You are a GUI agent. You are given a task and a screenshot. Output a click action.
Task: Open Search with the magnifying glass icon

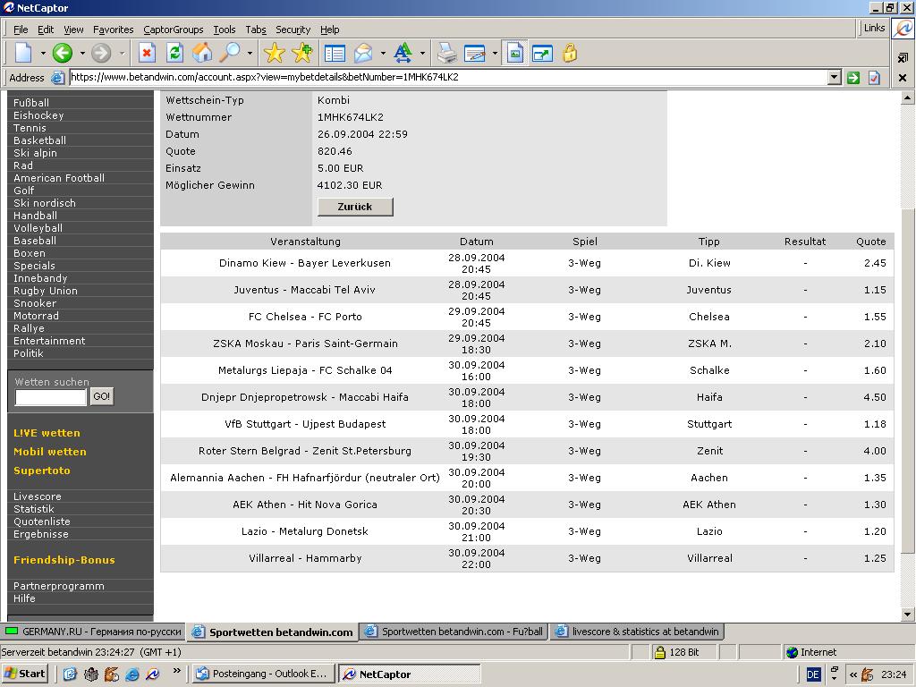pos(231,54)
